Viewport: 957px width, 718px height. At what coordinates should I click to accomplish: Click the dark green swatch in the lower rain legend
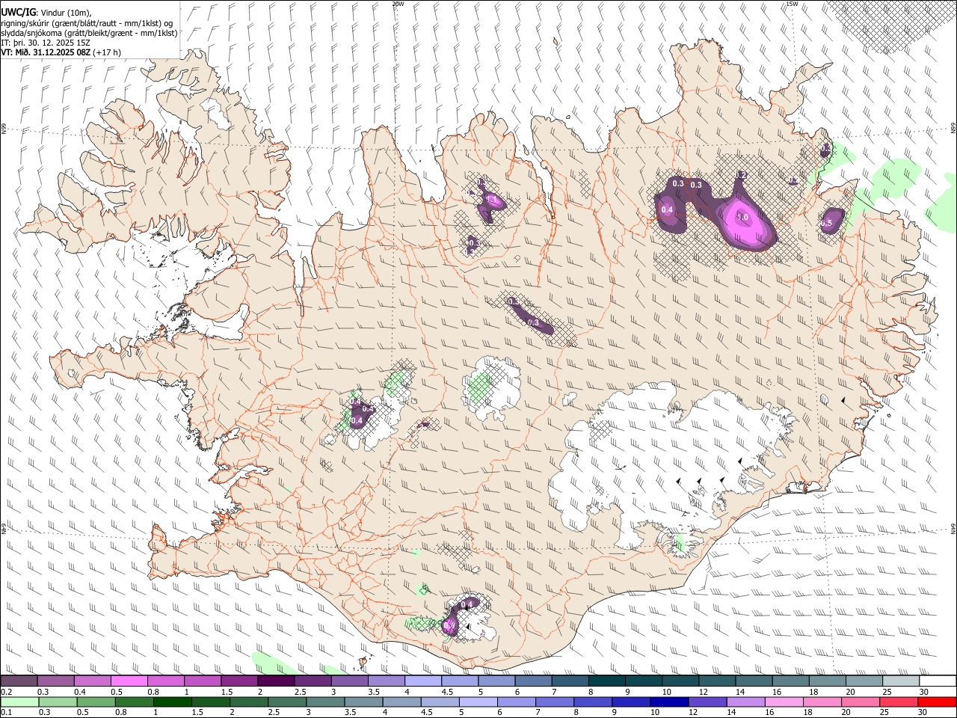tap(173, 702)
